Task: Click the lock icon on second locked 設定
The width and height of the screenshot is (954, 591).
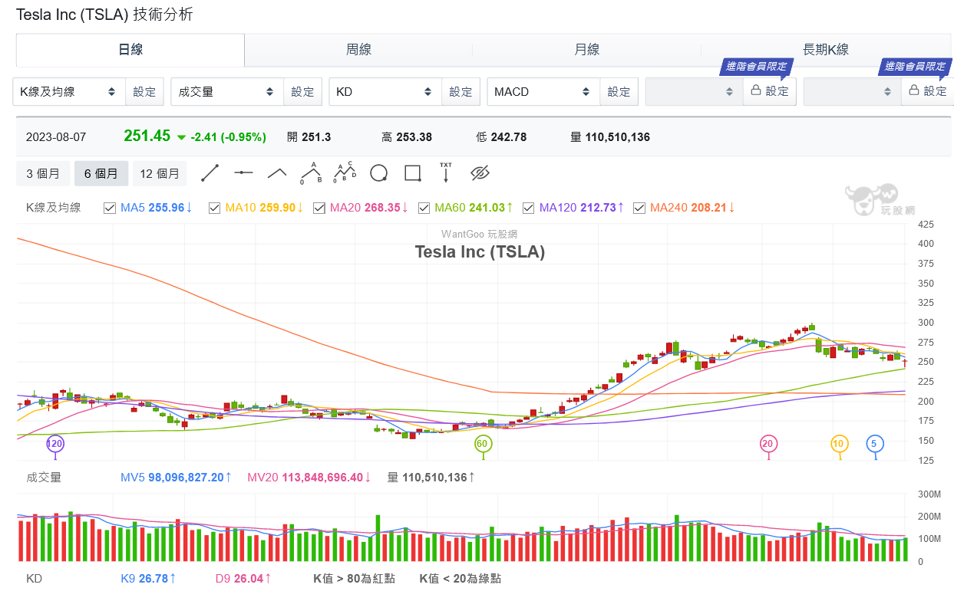Action: coord(913,90)
